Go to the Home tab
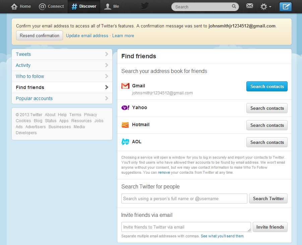Viewport: 302px width, 245px height. (x=21, y=6)
